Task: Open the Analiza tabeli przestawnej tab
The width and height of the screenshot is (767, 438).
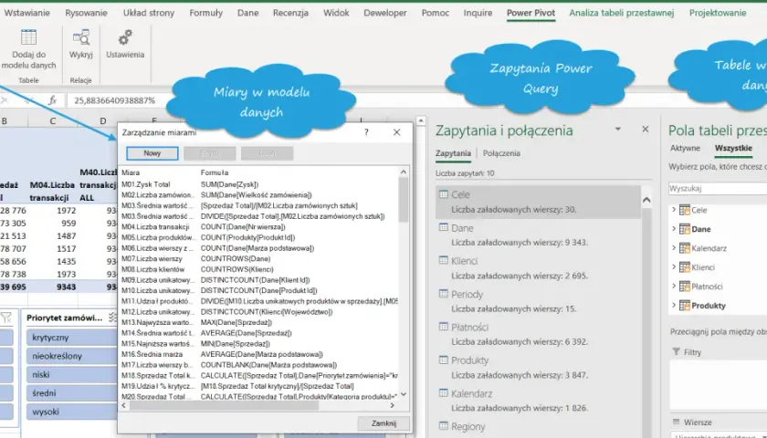Action: tap(622, 13)
